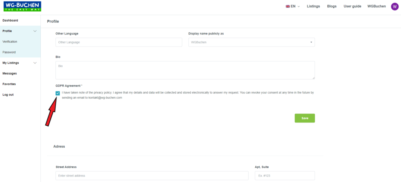Focus the Other Language input field
The height and width of the screenshot is (182, 401).
point(119,42)
